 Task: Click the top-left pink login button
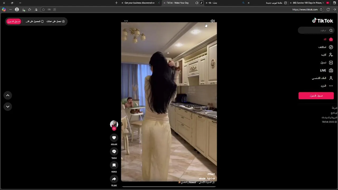coord(14,21)
